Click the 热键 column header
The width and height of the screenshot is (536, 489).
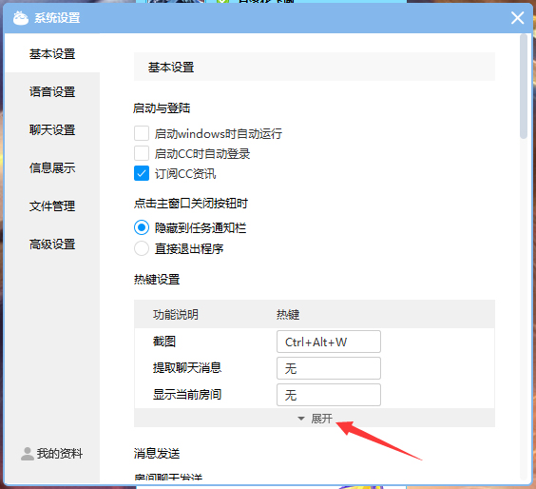point(288,314)
